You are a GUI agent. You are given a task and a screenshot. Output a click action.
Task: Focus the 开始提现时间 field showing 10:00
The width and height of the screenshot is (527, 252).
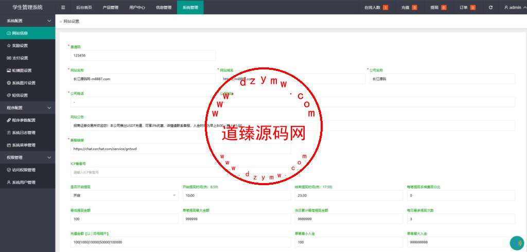tap(237, 195)
